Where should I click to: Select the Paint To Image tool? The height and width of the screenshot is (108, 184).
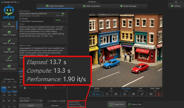pos(9,42)
